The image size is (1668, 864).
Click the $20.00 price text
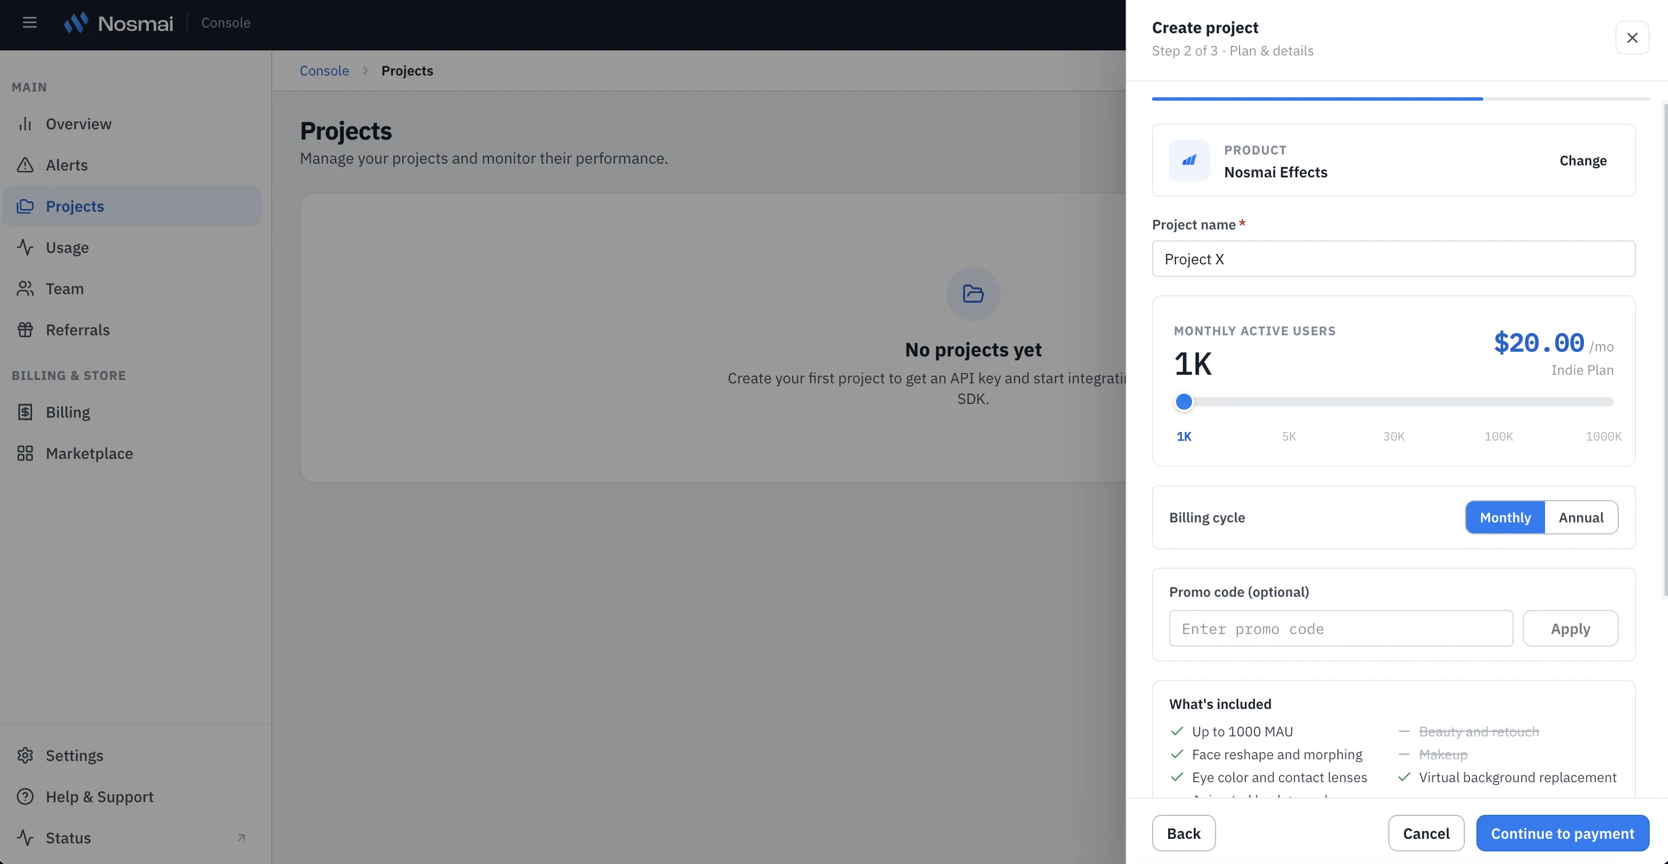point(1539,343)
